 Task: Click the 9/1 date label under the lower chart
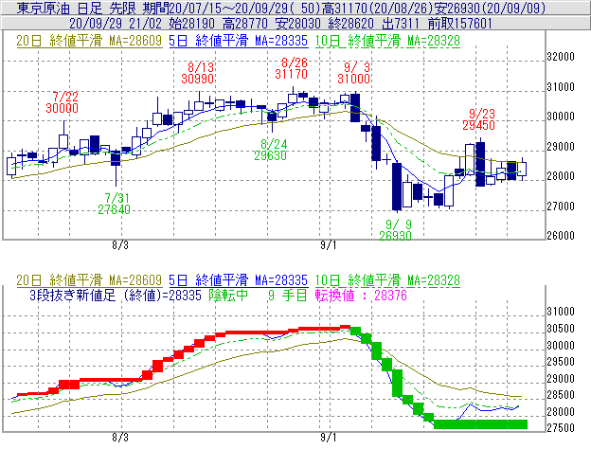pyautogui.click(x=329, y=438)
